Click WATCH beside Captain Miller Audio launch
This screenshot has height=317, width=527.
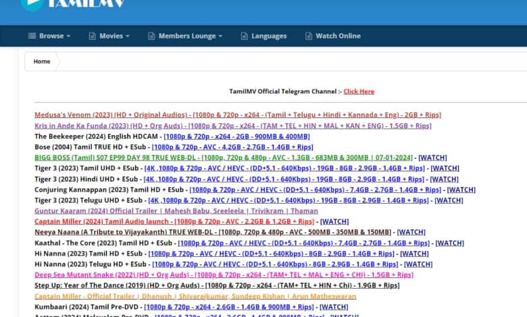click(334, 221)
